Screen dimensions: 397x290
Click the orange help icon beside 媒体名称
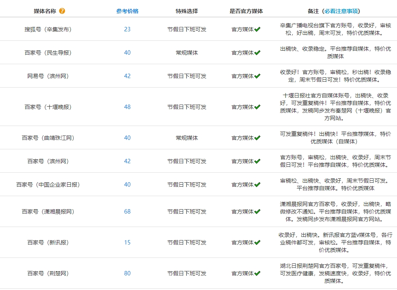tap(62, 11)
